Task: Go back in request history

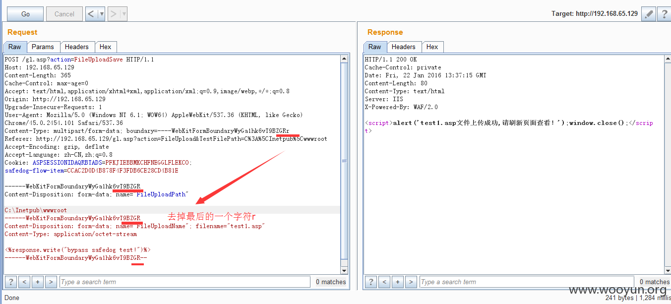Action: click(x=91, y=14)
